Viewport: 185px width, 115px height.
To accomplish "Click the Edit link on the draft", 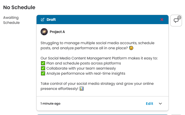I will [149, 104].
